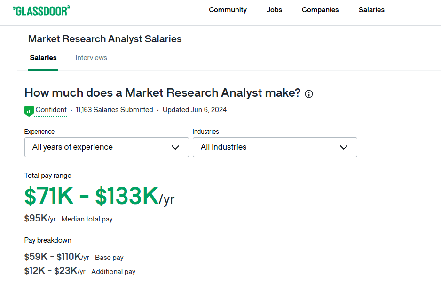Click the Updated Jun 6, 2024 text

[195, 110]
